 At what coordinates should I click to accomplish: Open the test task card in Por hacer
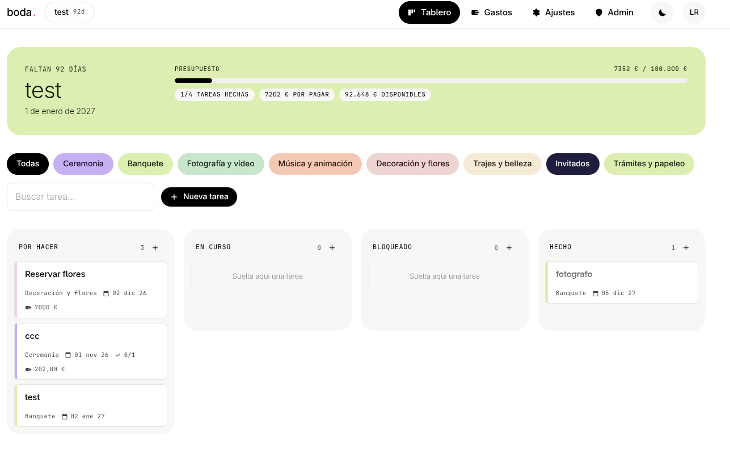point(91,406)
